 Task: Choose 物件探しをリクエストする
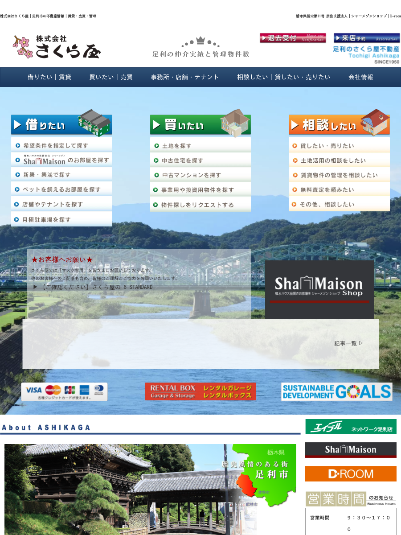pos(200,205)
